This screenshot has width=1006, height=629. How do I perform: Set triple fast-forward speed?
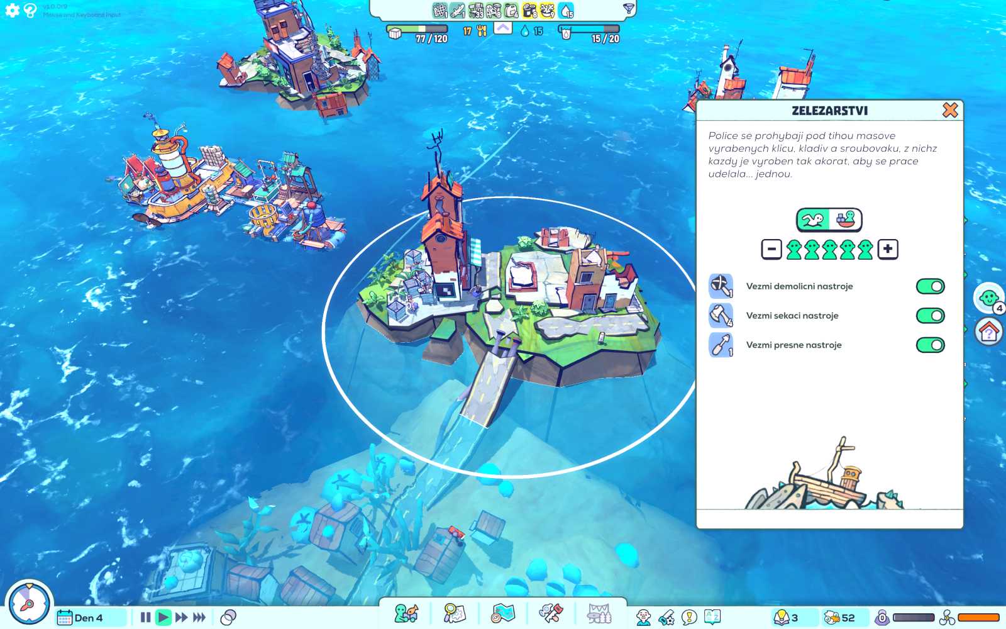[200, 617]
